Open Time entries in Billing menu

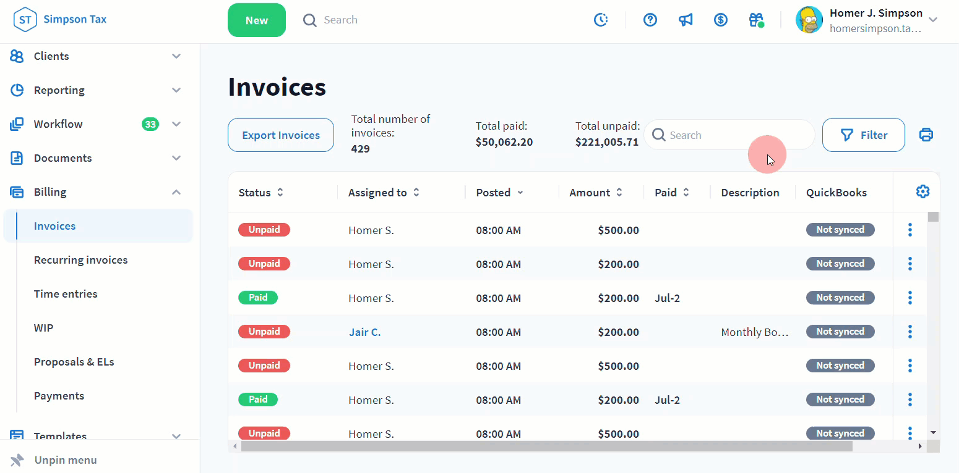pyautogui.click(x=66, y=294)
